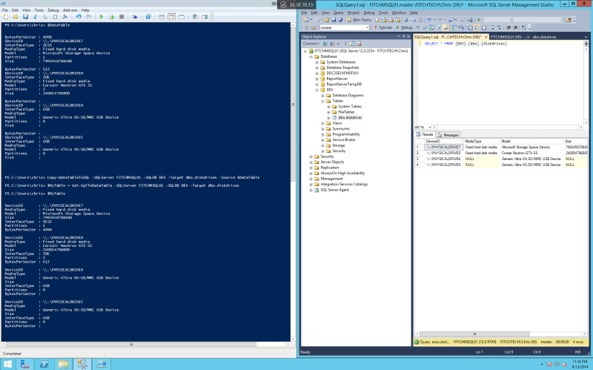Click New Query button in SSMS
The image size is (593, 370).
click(x=360, y=20)
